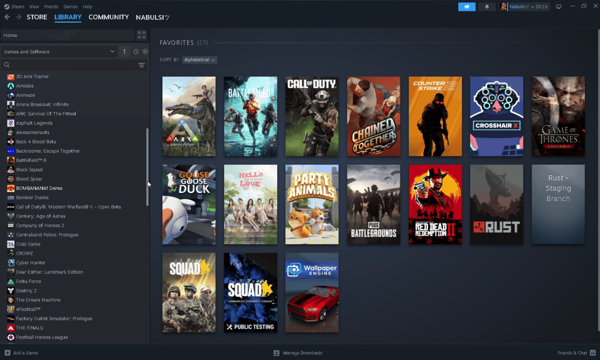Toggle the recent activity clock filter

[136, 52]
